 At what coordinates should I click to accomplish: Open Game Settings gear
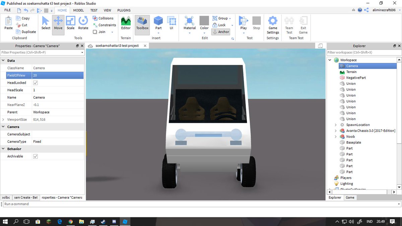(x=273, y=21)
